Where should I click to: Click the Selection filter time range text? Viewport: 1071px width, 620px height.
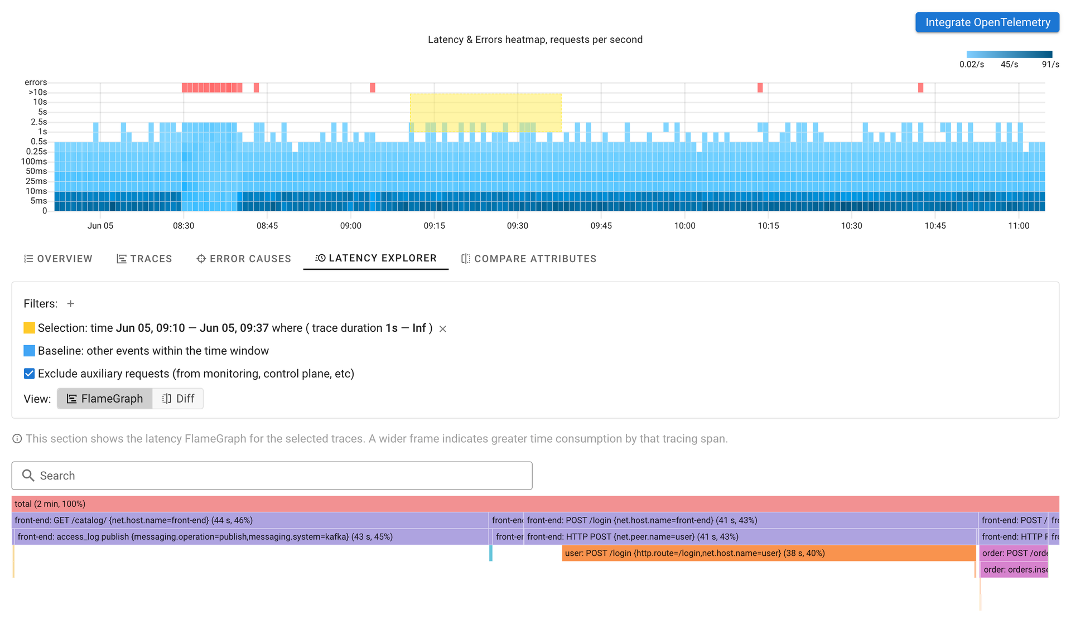pyautogui.click(x=192, y=328)
